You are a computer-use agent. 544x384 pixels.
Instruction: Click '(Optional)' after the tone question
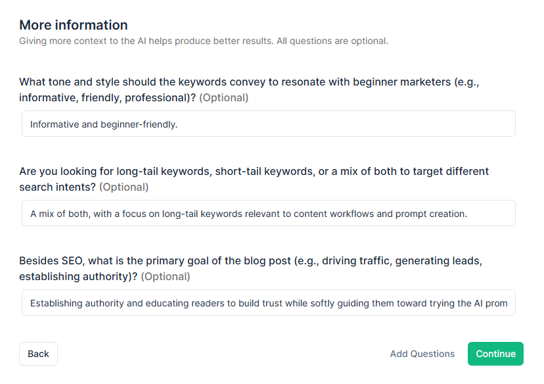224,98
